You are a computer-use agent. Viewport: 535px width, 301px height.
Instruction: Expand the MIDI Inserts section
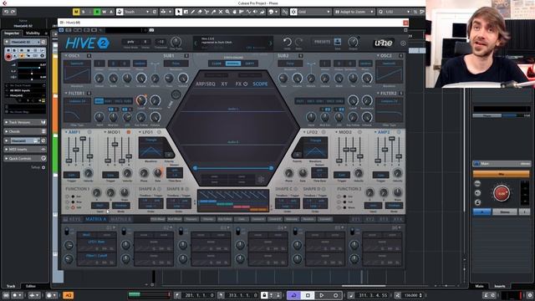pyautogui.click(x=24, y=150)
